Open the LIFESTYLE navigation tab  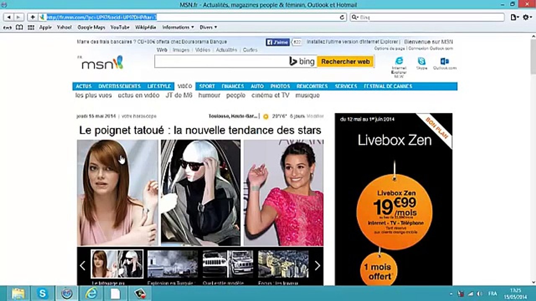pyautogui.click(x=159, y=86)
